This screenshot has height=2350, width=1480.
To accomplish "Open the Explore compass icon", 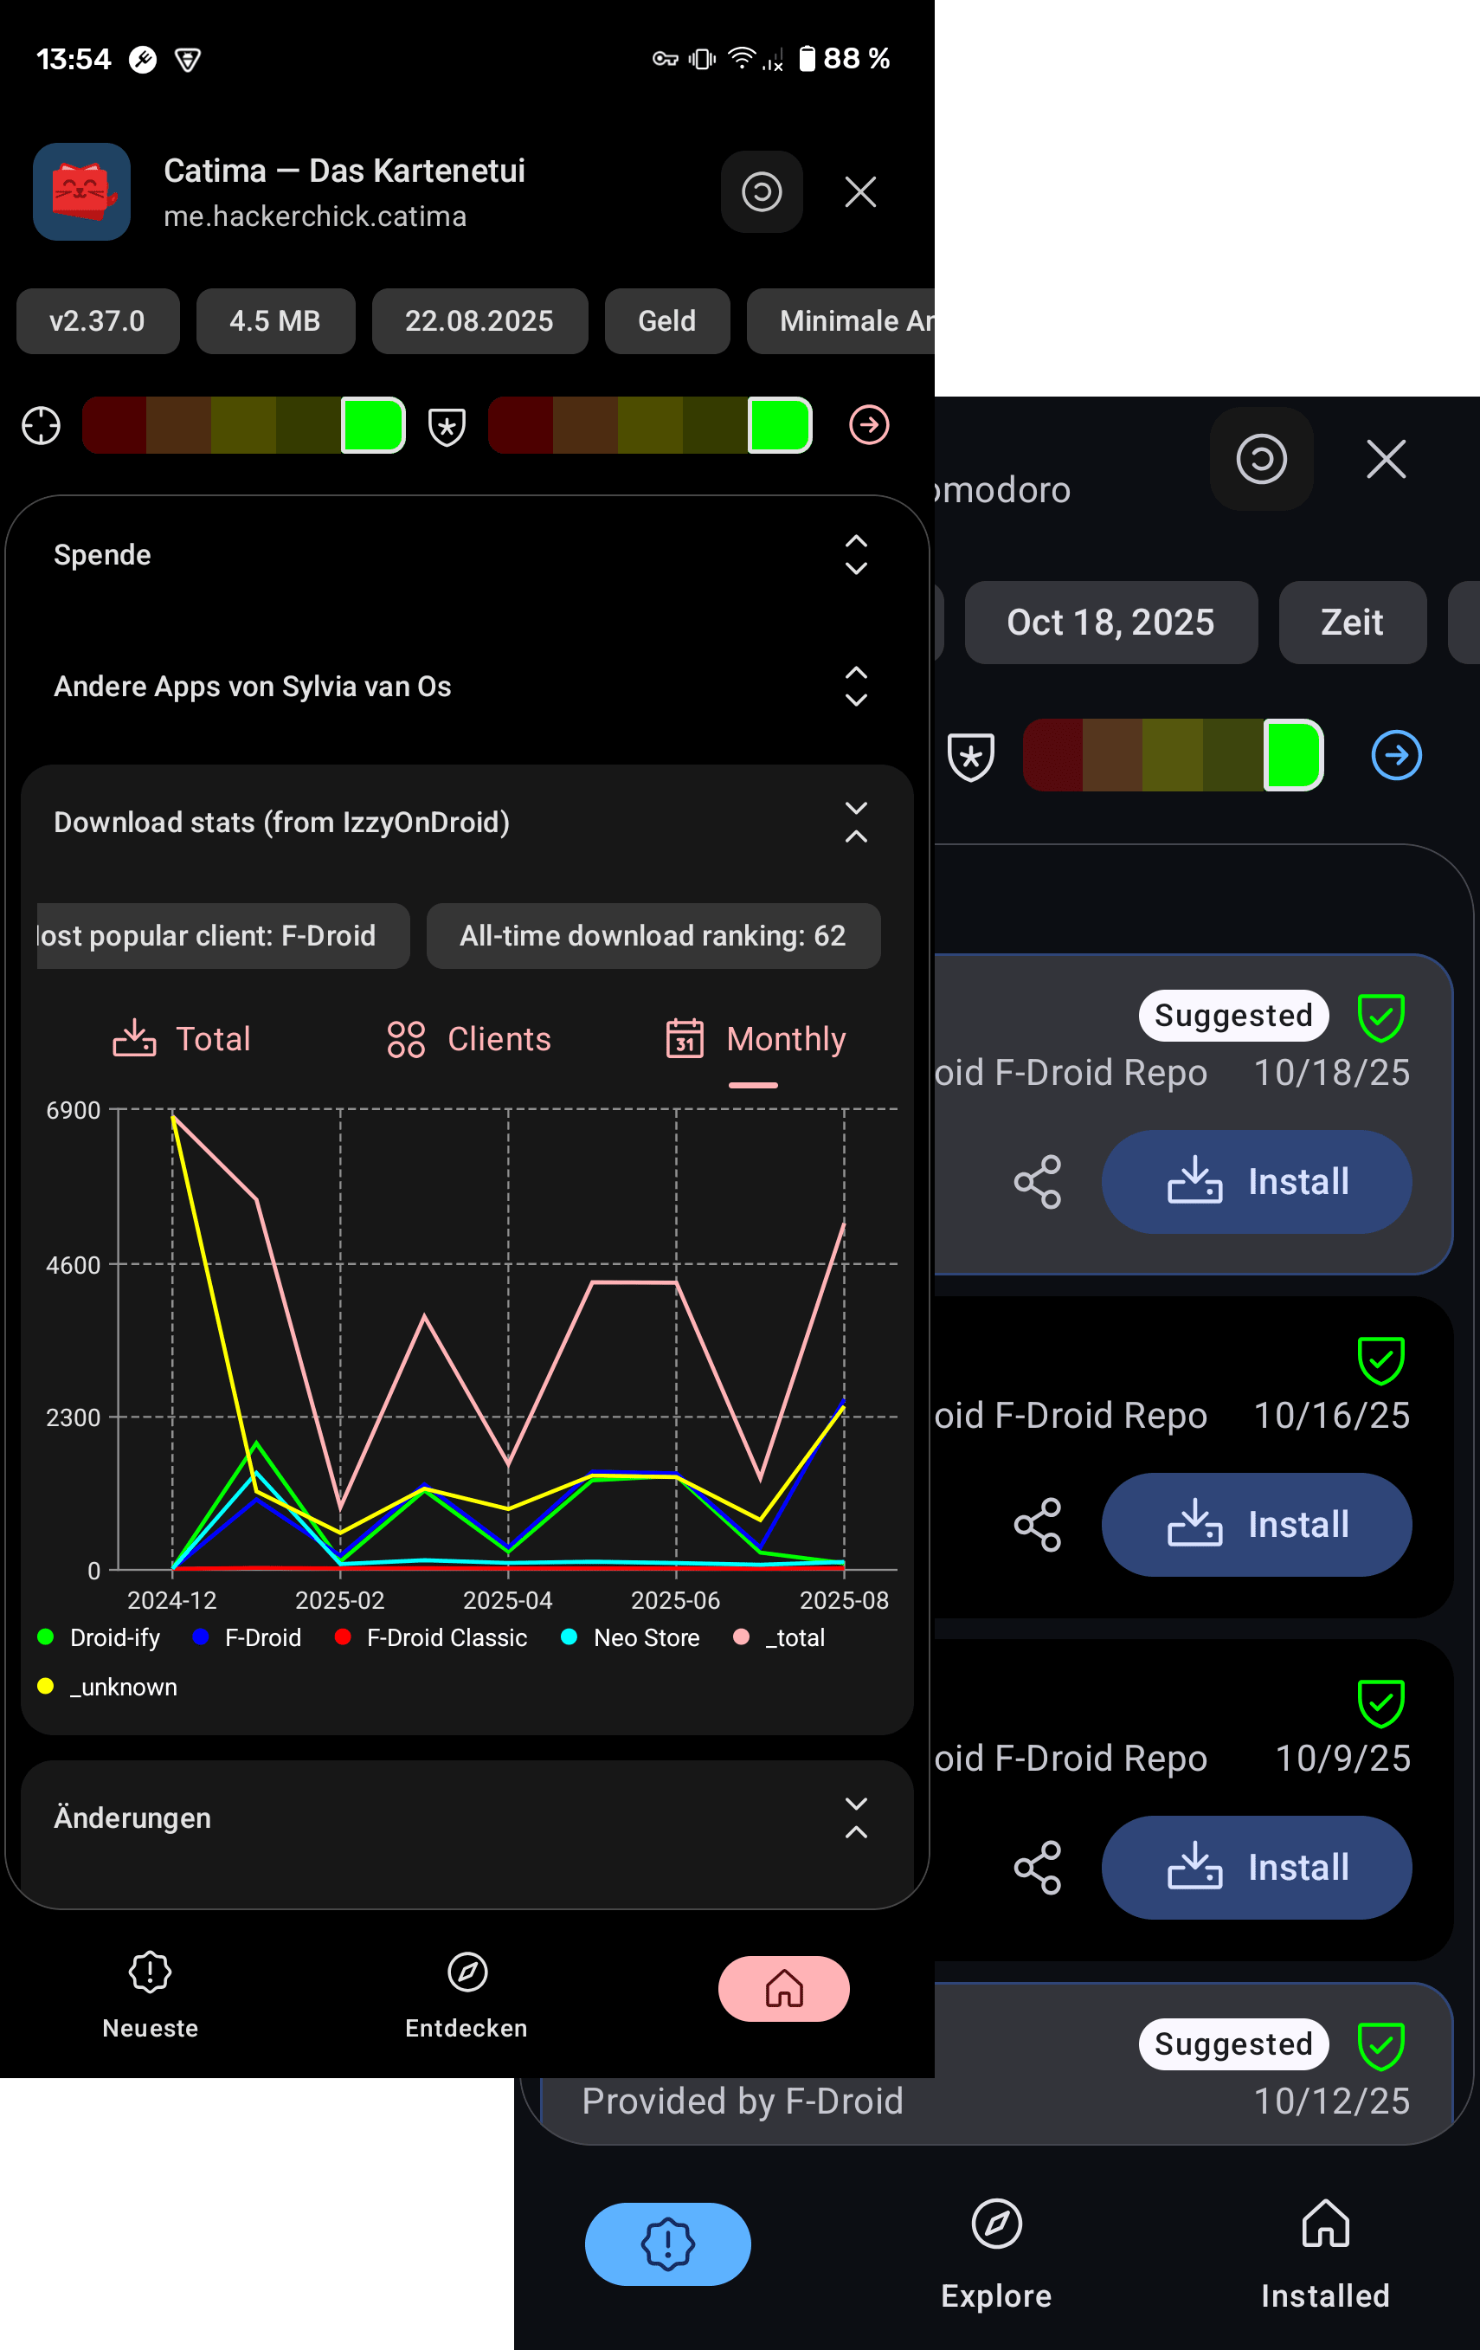I will [x=996, y=2224].
